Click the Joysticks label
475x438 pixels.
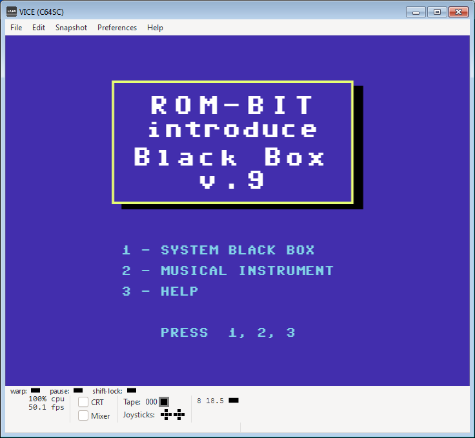[x=139, y=415]
